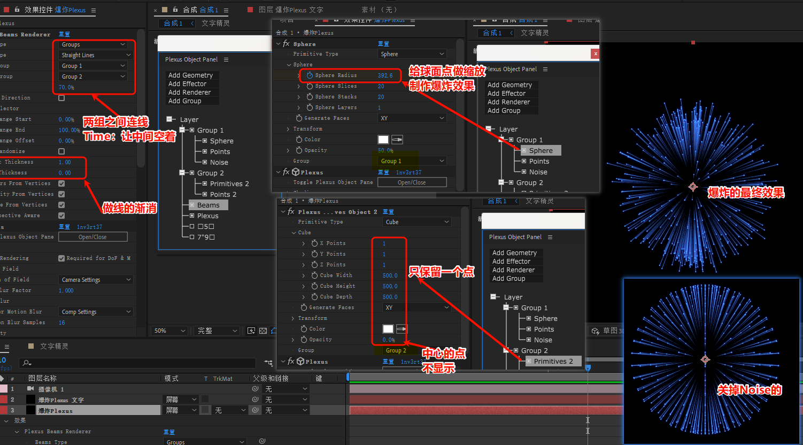Toggle the Cube Width stopwatch
This screenshot has width=803, height=445.
[x=314, y=275]
